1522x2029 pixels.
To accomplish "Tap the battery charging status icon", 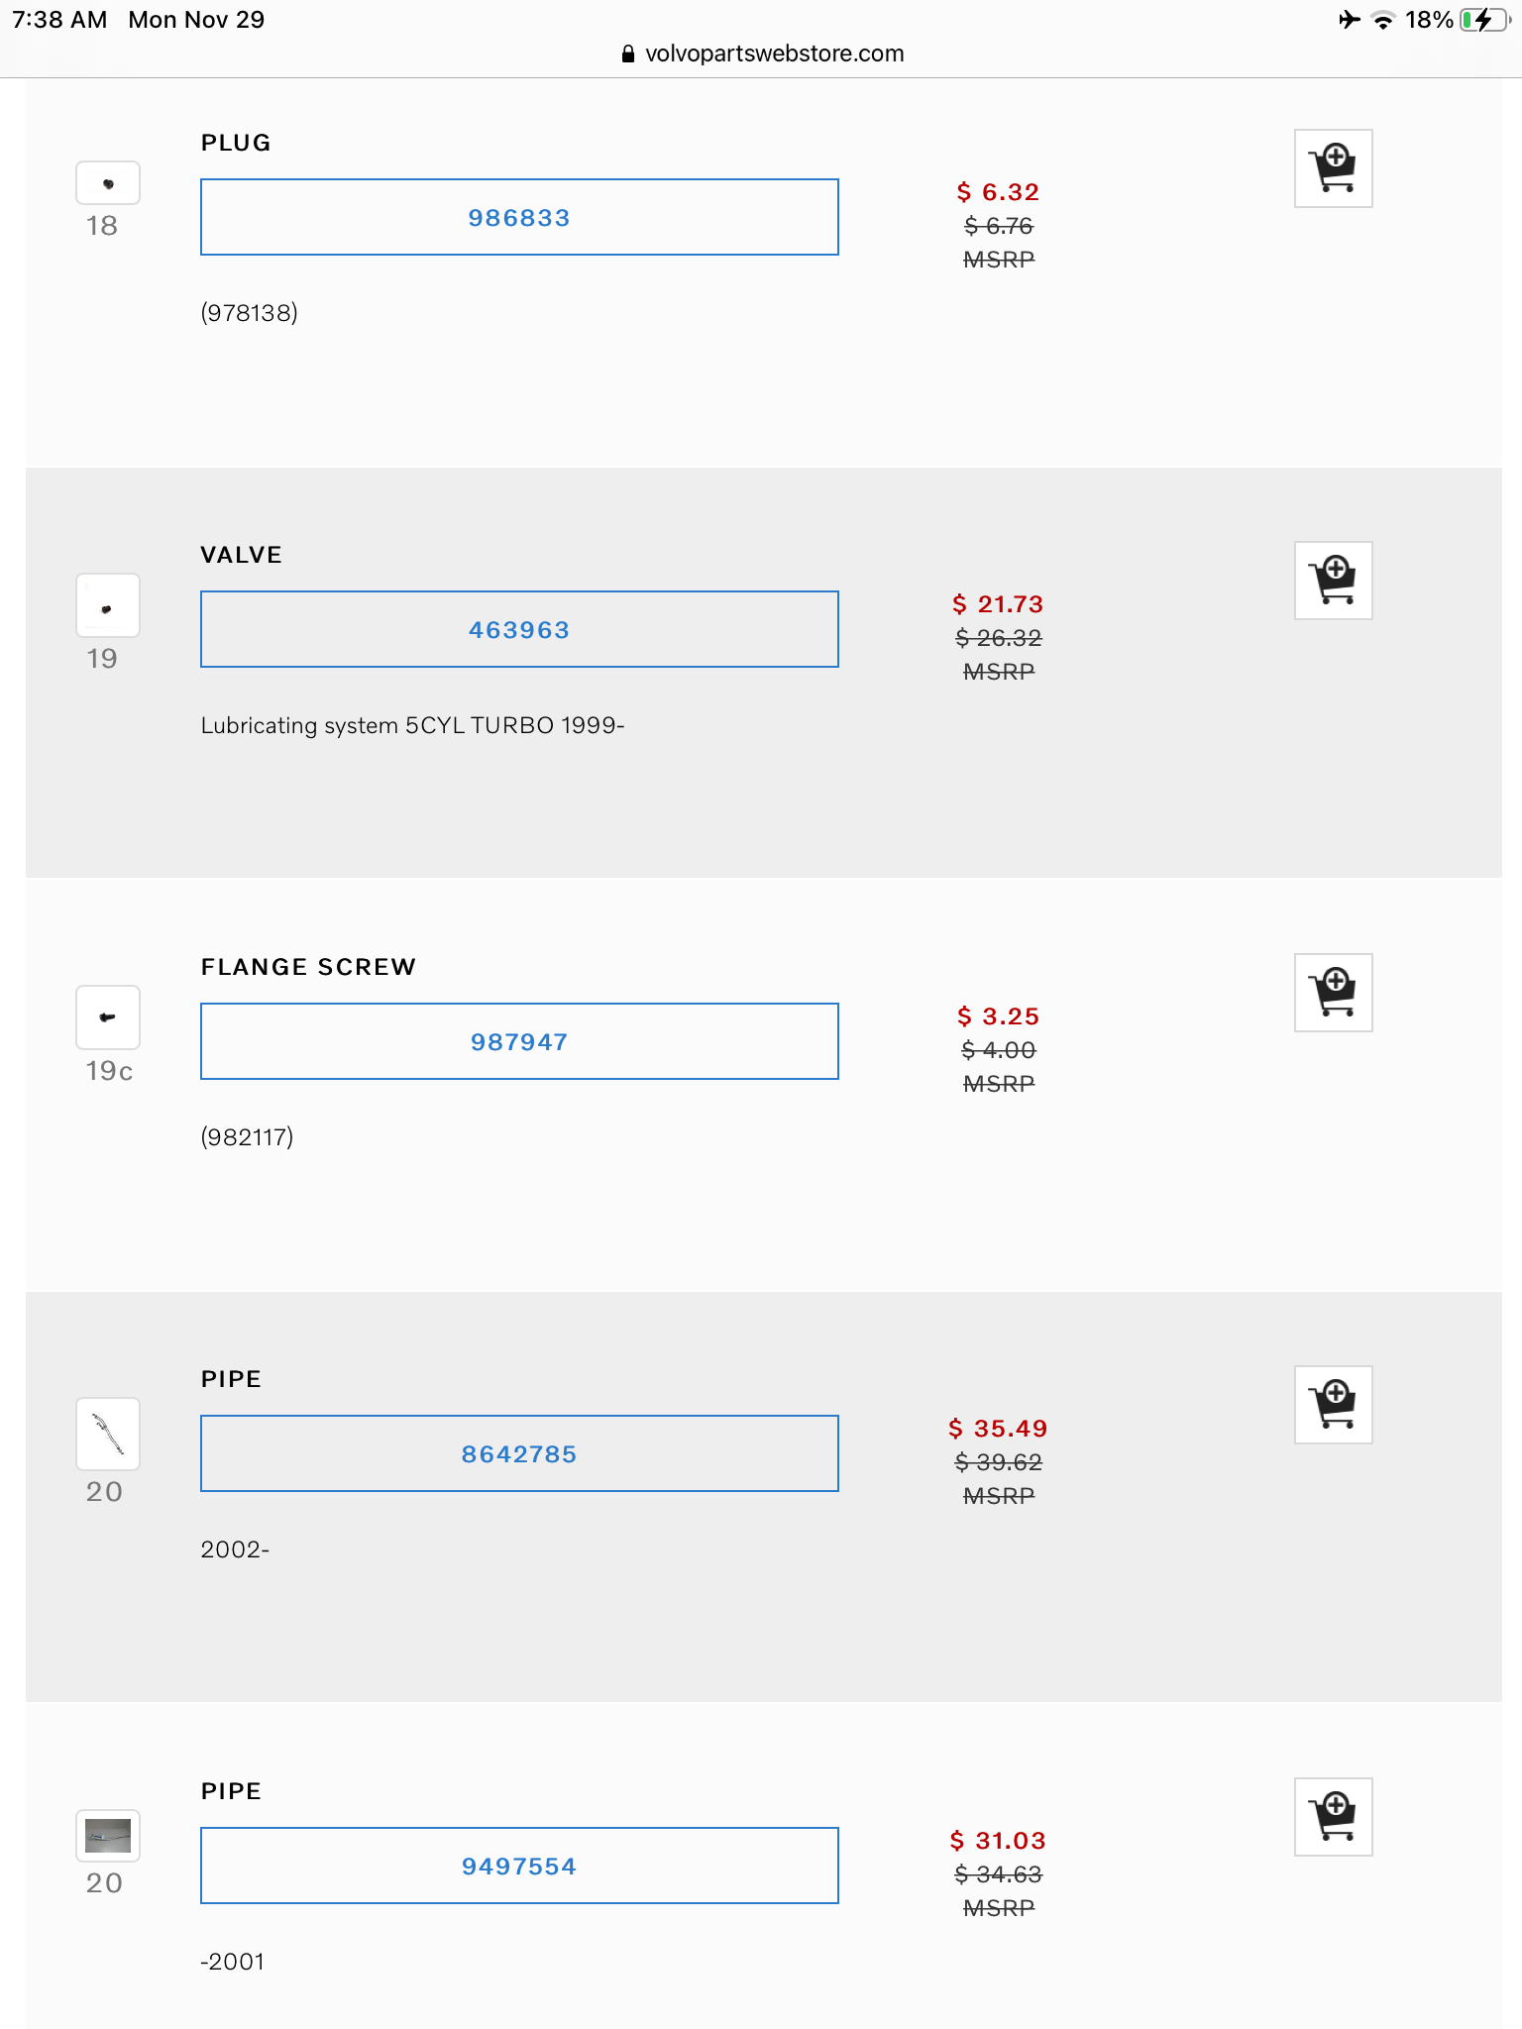I will (x=1482, y=20).
